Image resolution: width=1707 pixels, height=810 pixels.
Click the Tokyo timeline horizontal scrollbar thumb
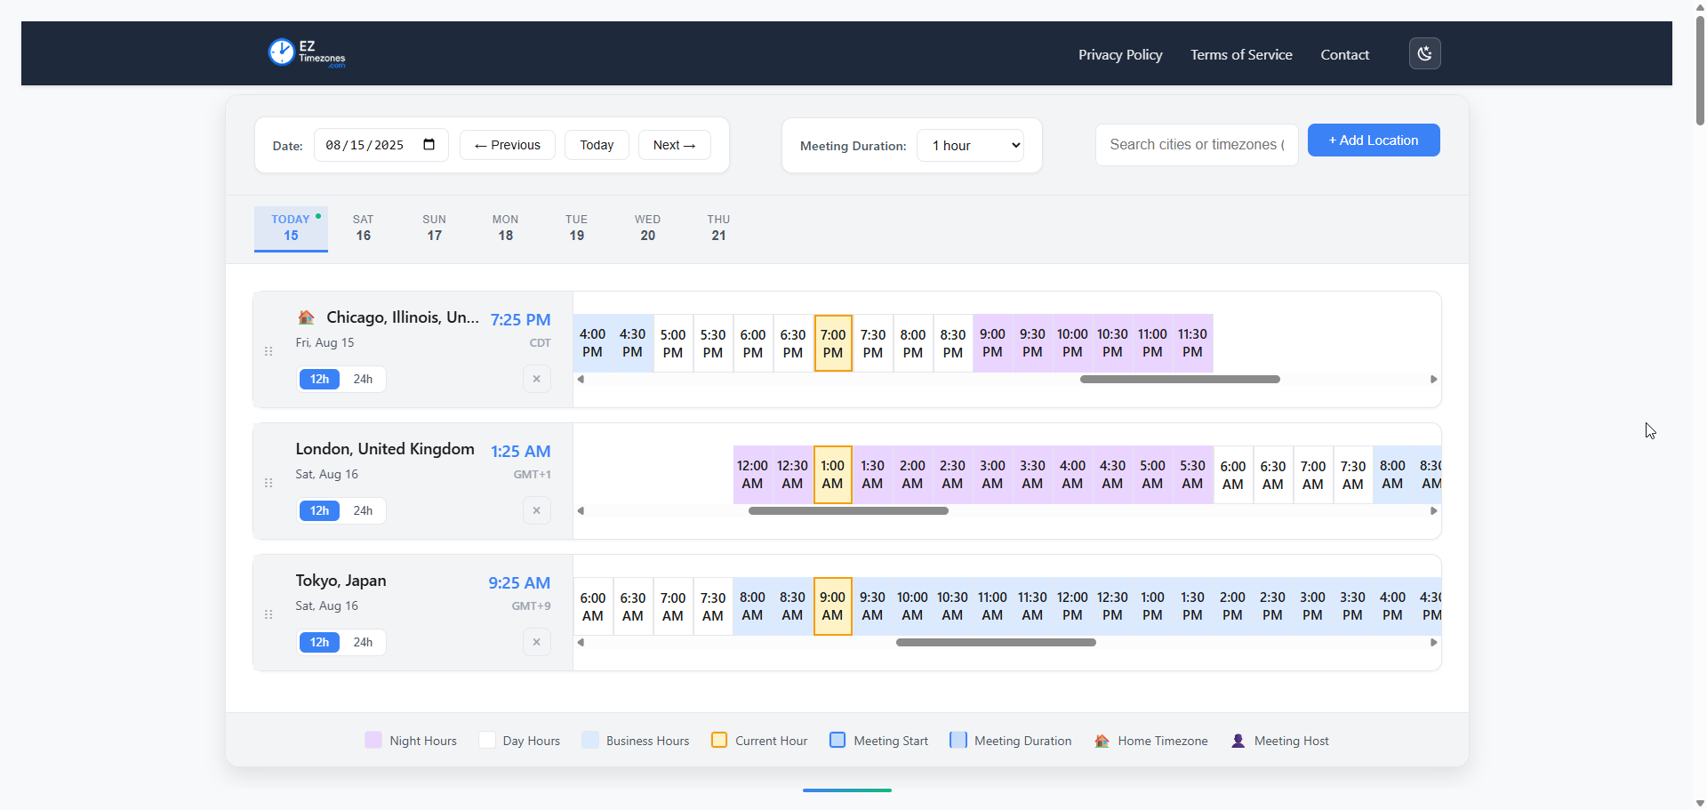996,642
